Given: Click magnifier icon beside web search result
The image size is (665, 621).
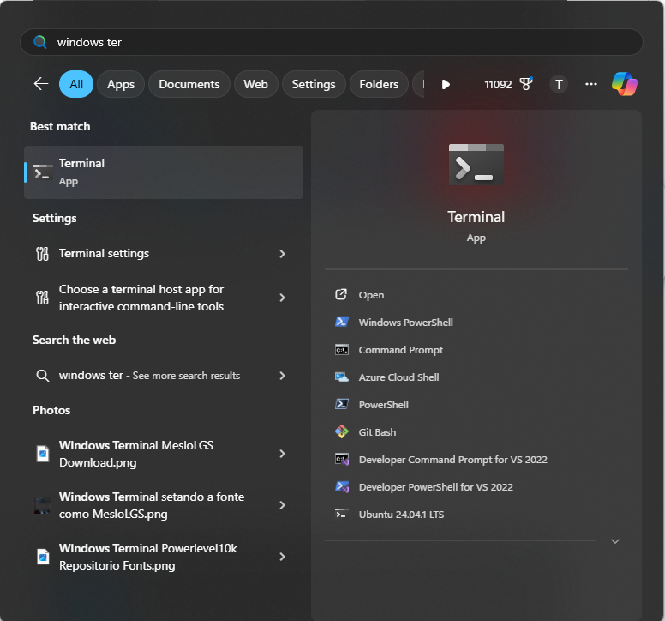Looking at the screenshot, I should tap(42, 376).
